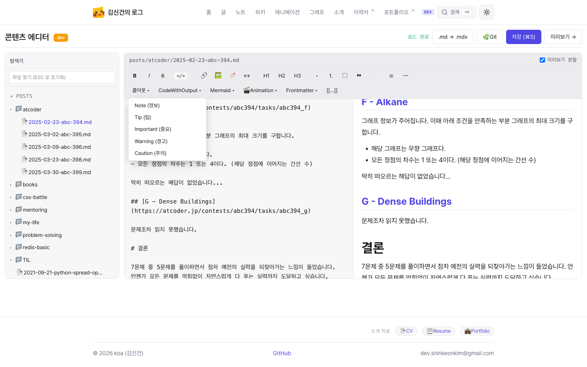Screen dimensions: 587x367
Task: Open the 콜아웃 dropdown
Action: pyautogui.click(x=141, y=91)
